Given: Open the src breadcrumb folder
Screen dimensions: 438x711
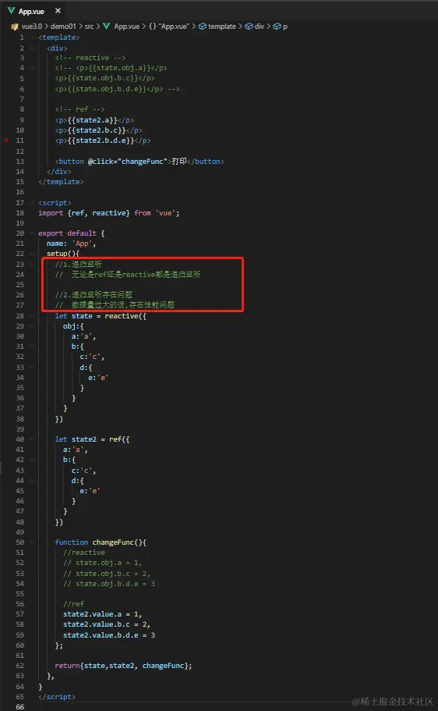Looking at the screenshot, I should click(x=89, y=27).
